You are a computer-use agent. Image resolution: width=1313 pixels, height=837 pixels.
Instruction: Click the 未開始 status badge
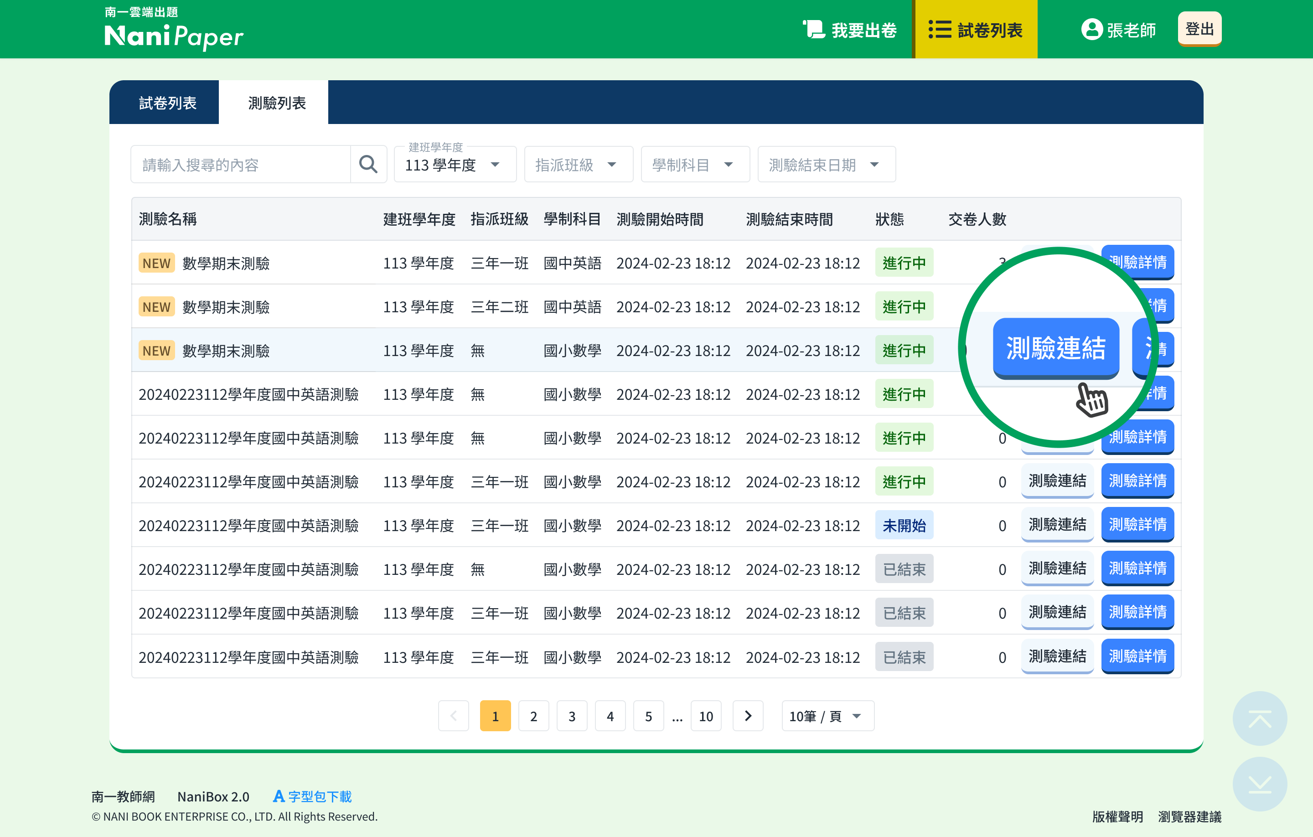904,525
